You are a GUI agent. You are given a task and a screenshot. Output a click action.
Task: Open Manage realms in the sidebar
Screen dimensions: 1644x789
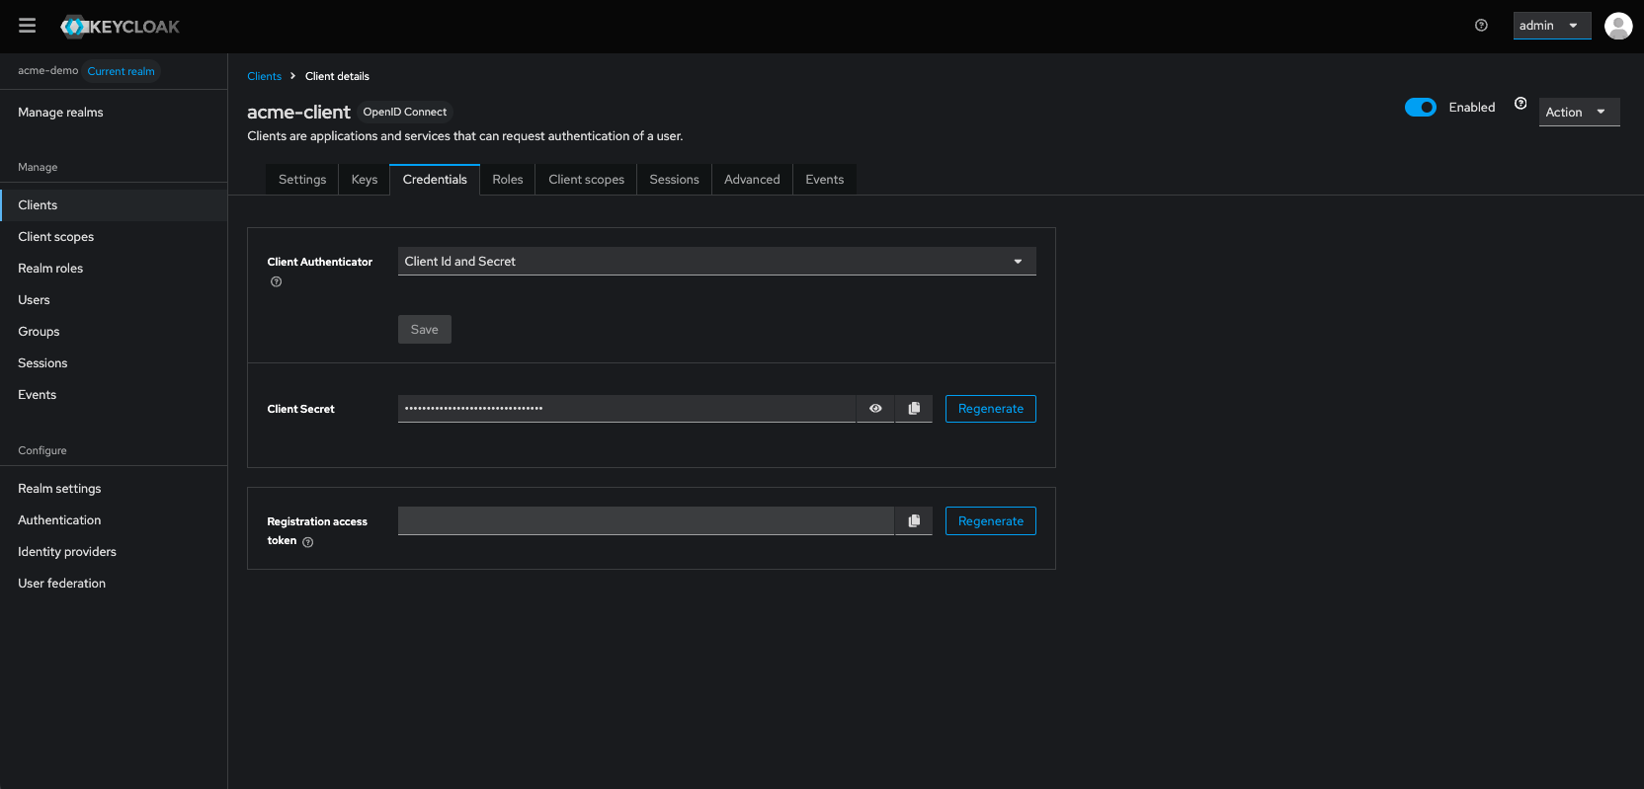114,113
